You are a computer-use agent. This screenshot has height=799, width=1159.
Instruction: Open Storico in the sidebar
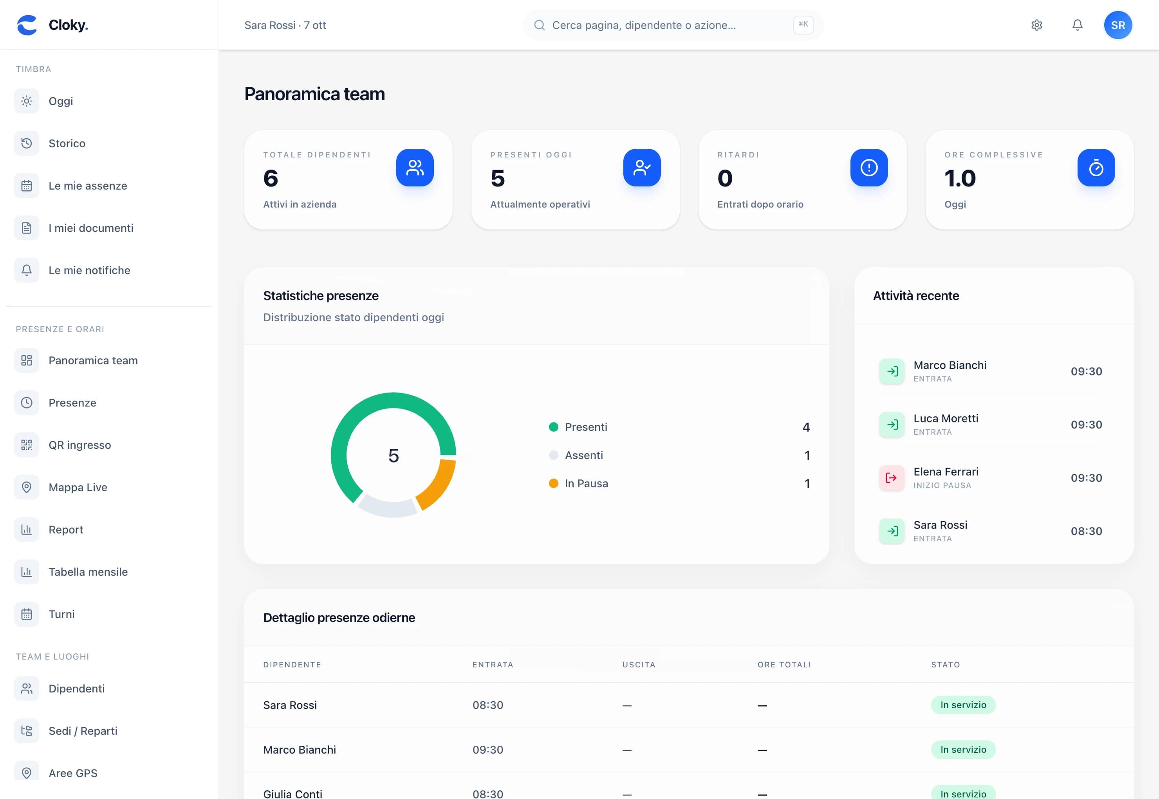[109, 144]
